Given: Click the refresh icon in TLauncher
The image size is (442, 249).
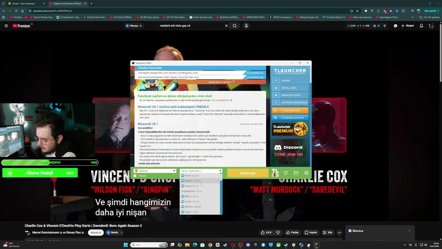Looking at the screenshot, I should coord(286,173).
